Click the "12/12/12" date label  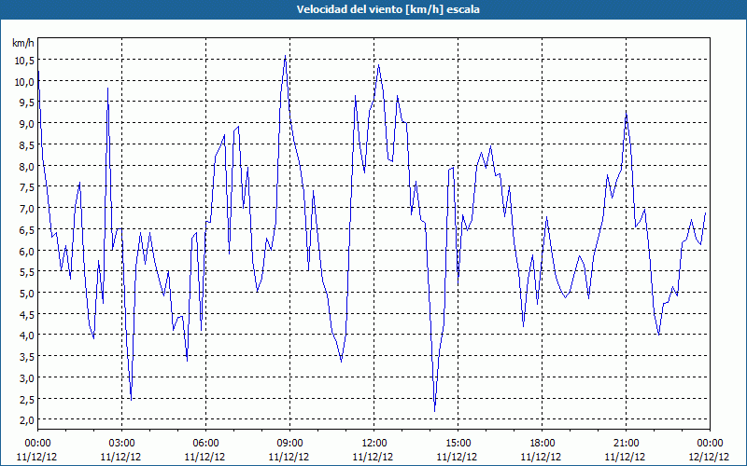pos(710,457)
